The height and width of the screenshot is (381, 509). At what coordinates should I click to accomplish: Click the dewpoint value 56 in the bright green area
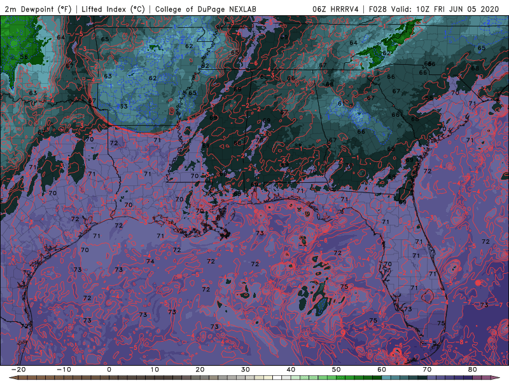click(24, 57)
